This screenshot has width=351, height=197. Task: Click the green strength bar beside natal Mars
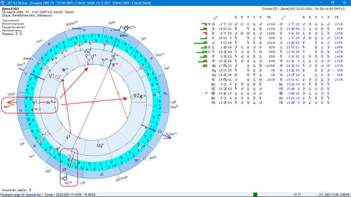point(200,43)
